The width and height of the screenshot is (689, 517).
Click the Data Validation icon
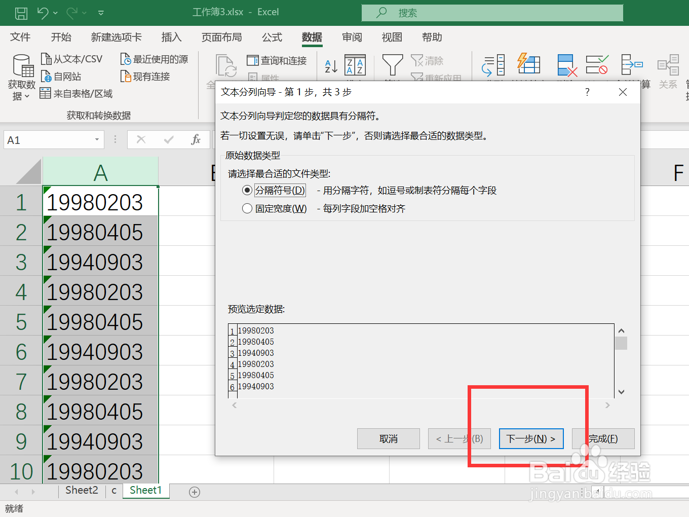[597, 65]
